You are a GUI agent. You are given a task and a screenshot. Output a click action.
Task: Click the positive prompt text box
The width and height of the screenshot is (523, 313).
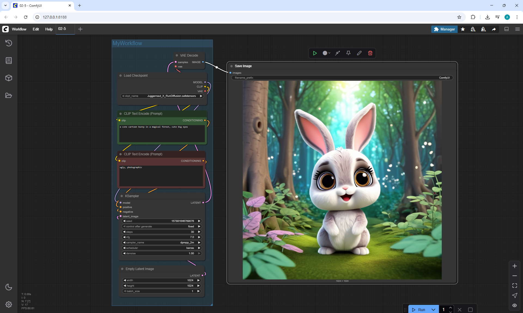pos(162,134)
